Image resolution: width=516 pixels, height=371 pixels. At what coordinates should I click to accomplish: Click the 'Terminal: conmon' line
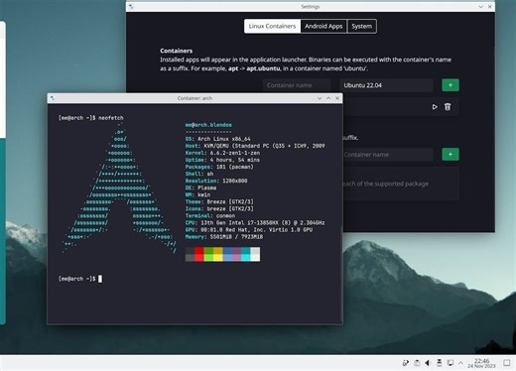point(210,215)
